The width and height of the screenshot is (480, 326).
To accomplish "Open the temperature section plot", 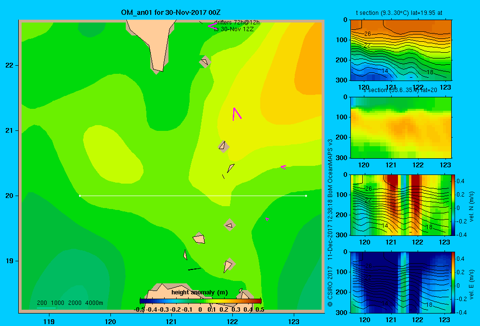I will point(401,50).
